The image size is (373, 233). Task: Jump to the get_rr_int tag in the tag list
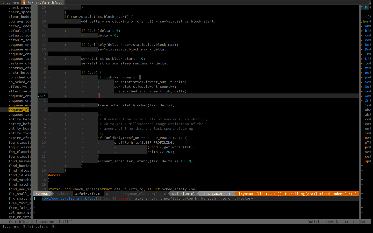pos(19,217)
